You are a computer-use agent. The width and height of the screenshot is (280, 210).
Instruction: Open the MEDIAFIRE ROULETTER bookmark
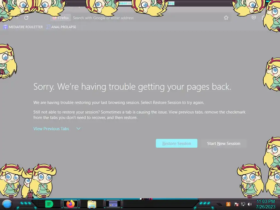pos(23,27)
